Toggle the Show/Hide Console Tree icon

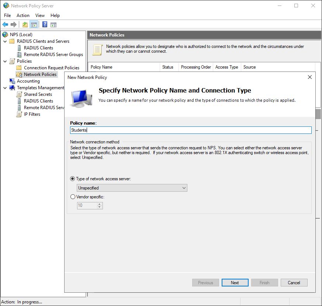click(x=34, y=25)
